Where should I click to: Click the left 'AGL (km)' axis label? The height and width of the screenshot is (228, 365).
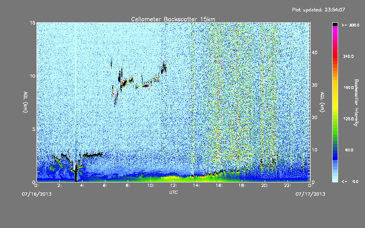point(26,102)
